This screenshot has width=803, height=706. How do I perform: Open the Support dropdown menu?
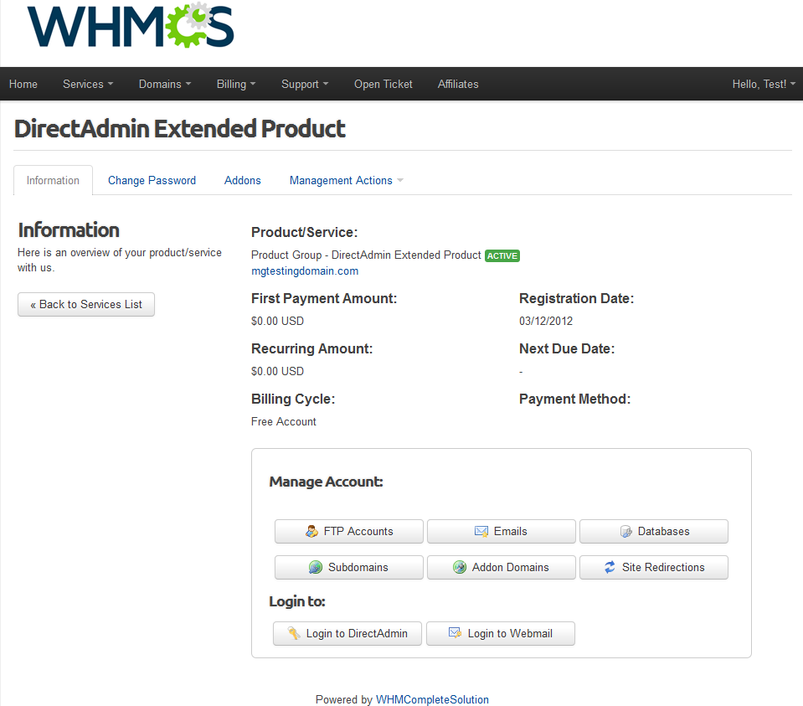[304, 84]
